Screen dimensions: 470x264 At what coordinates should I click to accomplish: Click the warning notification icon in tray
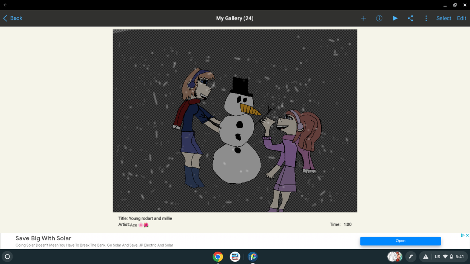[x=425, y=257]
